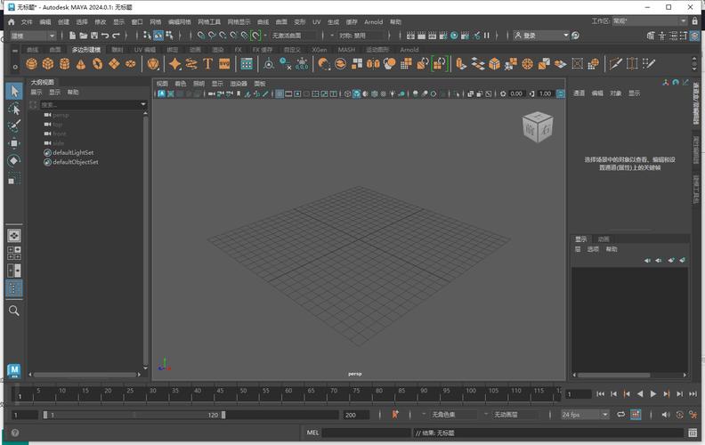
Task: Open the Script Editor icon at bottom right
Action: 693,433
